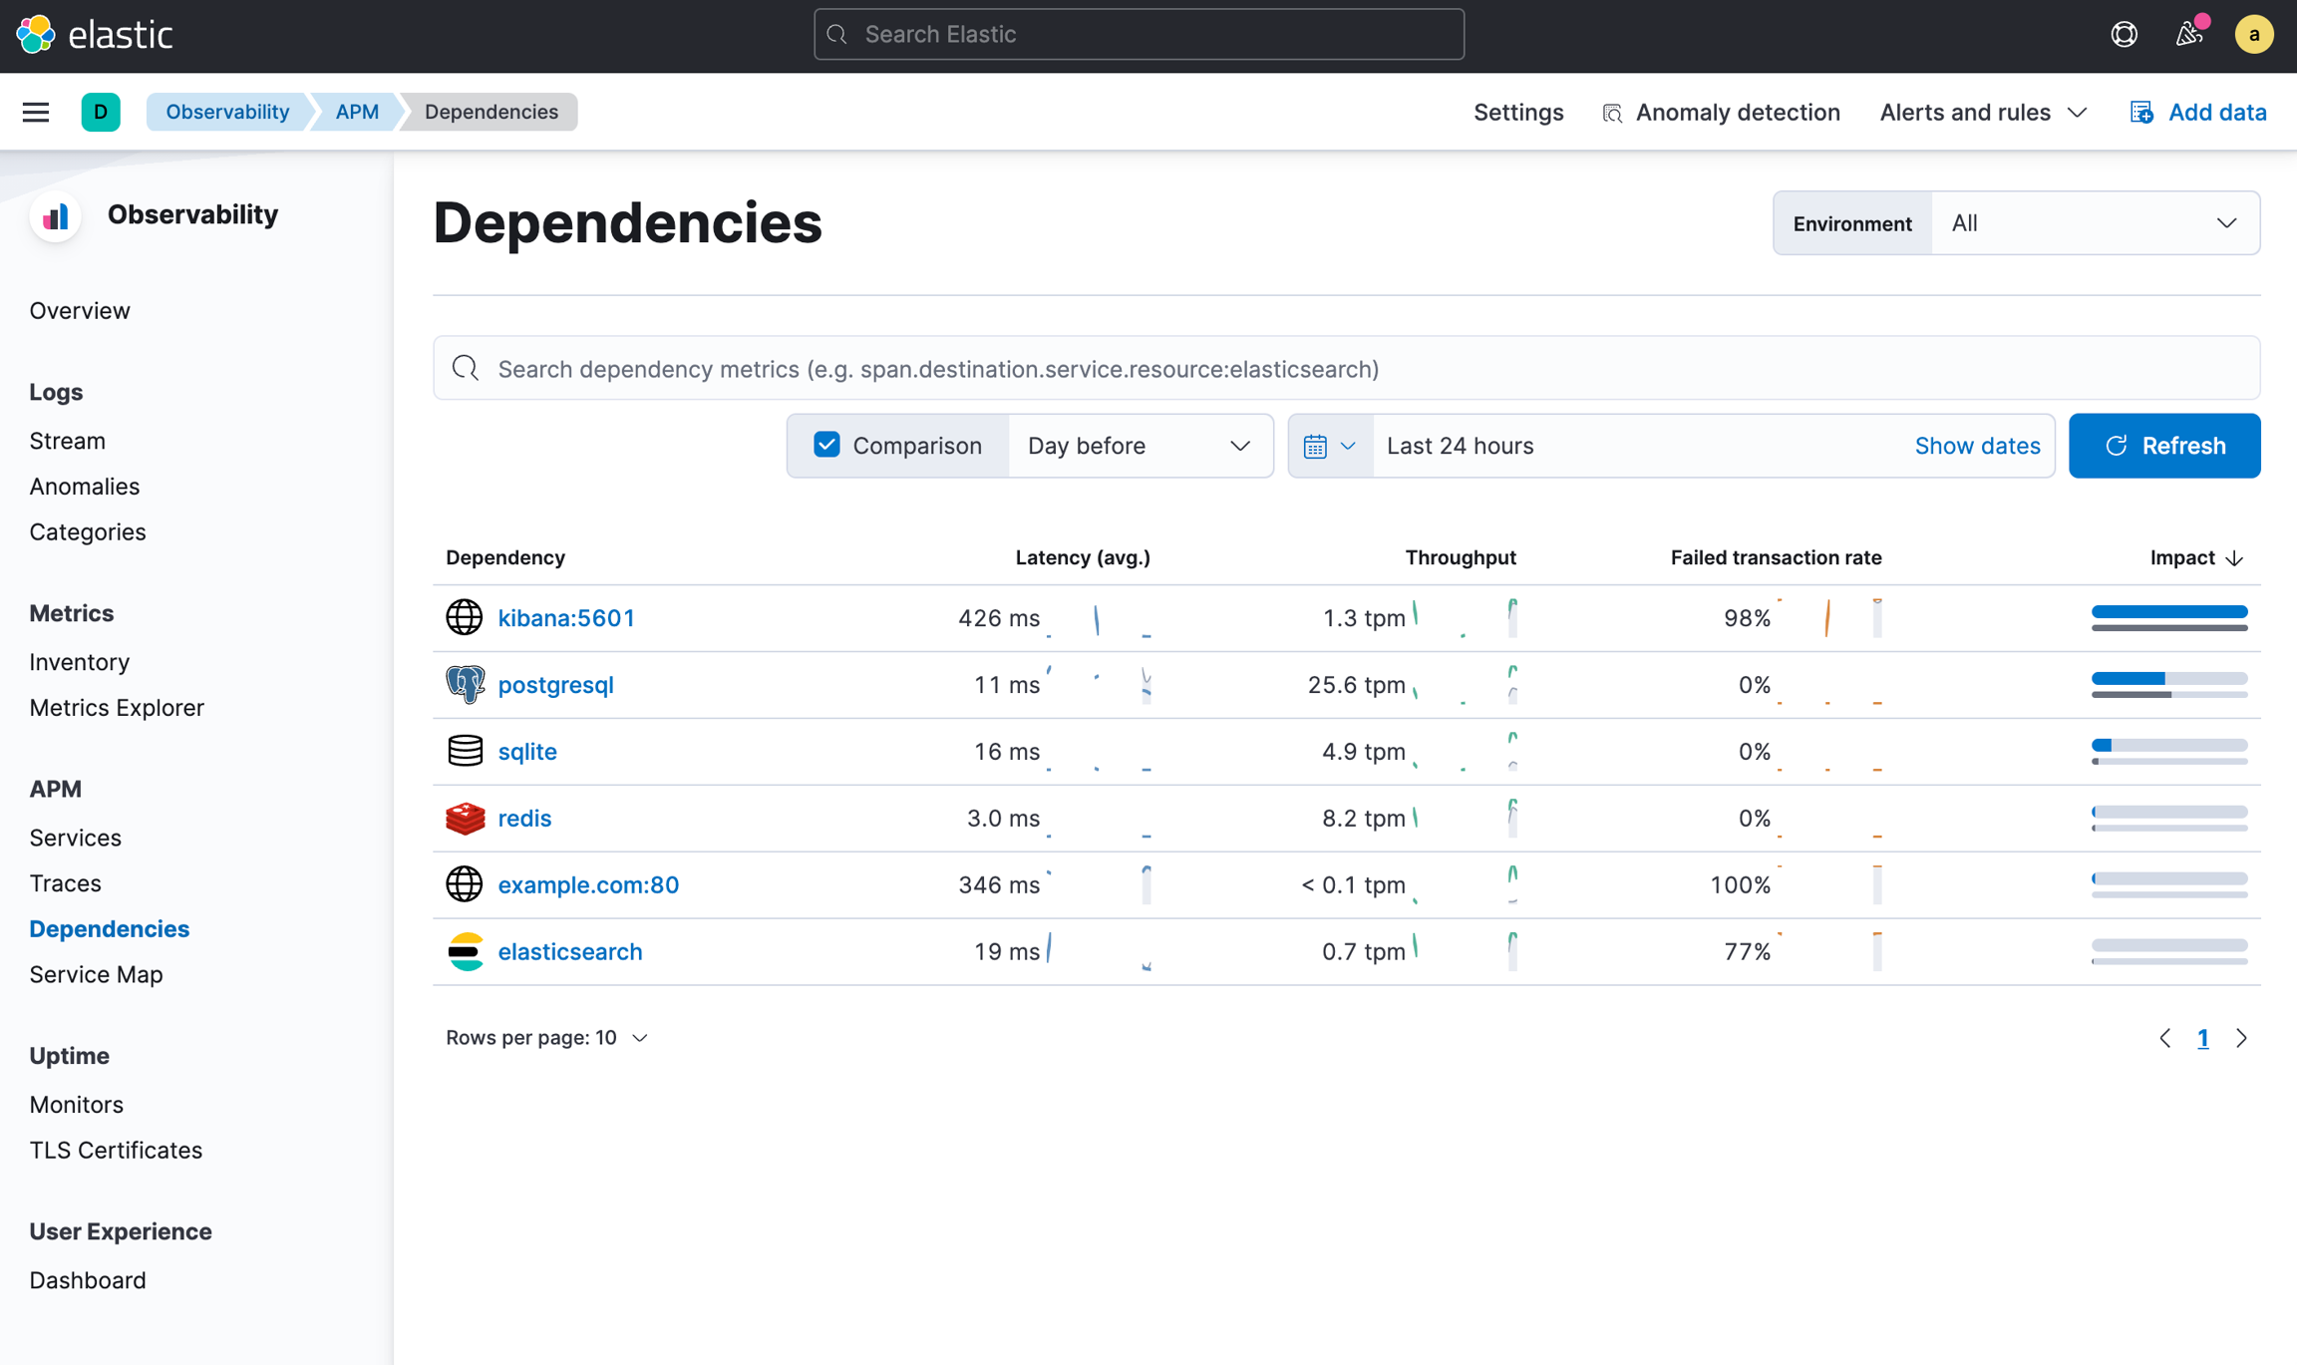The width and height of the screenshot is (2297, 1365).
Task: Uncheck the Comparison checkbox
Action: pyautogui.click(x=826, y=445)
